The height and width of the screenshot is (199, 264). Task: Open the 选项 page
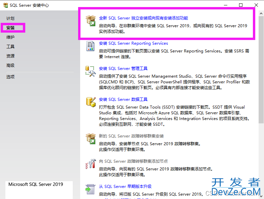10,77
